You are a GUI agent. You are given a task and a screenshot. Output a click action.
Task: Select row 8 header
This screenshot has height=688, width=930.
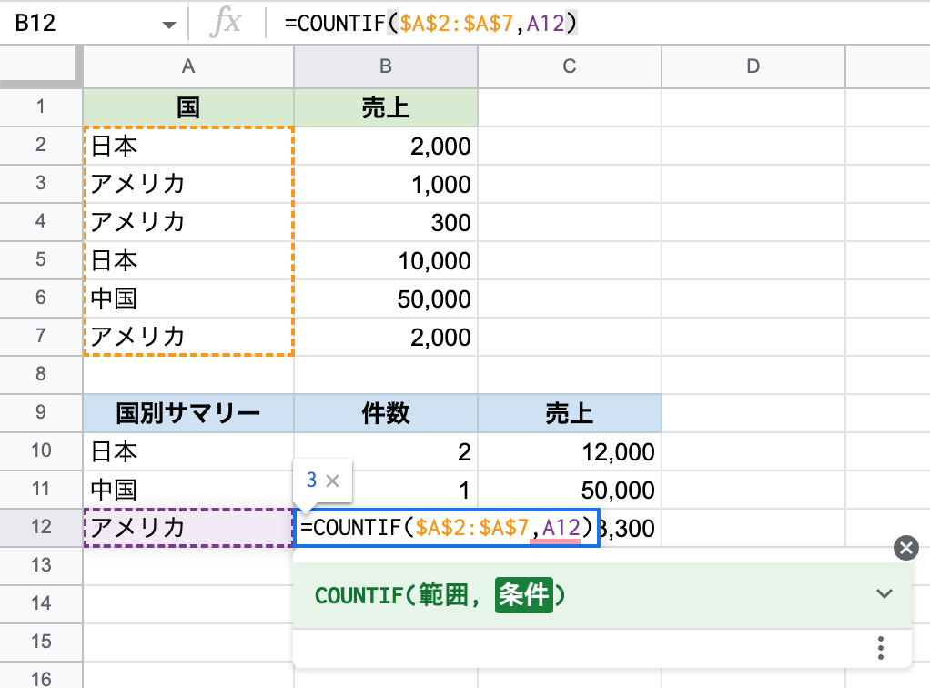point(41,375)
